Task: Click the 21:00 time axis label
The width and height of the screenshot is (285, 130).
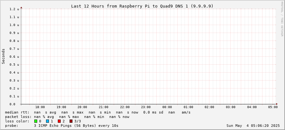Action: (104, 107)
